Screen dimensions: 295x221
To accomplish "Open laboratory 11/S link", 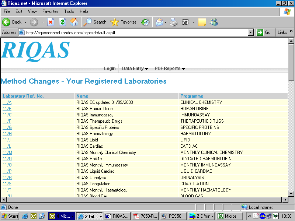I will click(7, 184).
